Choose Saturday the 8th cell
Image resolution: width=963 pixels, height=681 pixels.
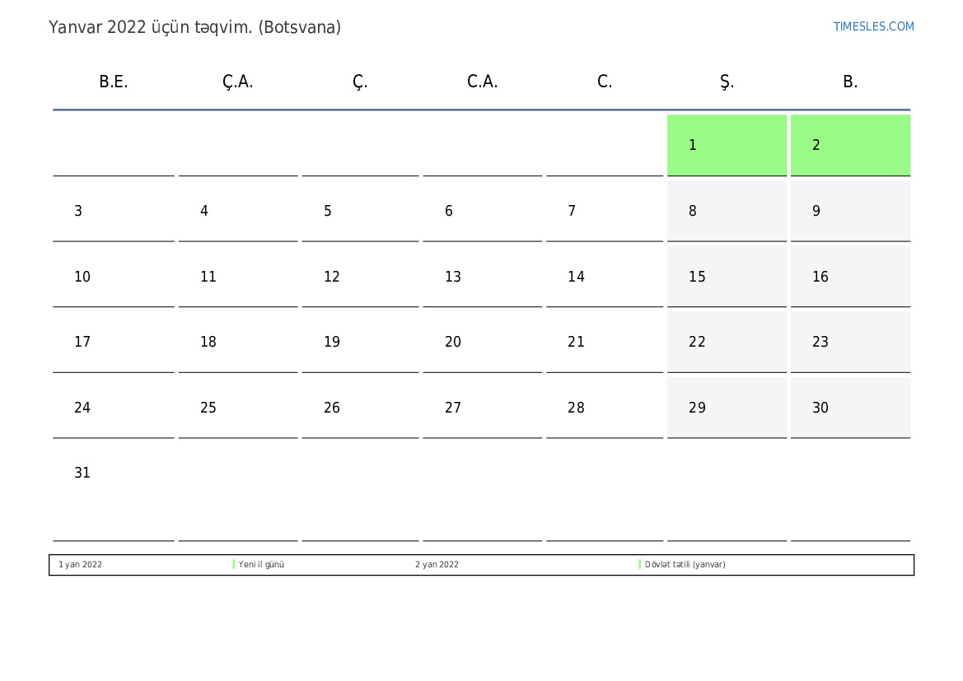point(727,211)
